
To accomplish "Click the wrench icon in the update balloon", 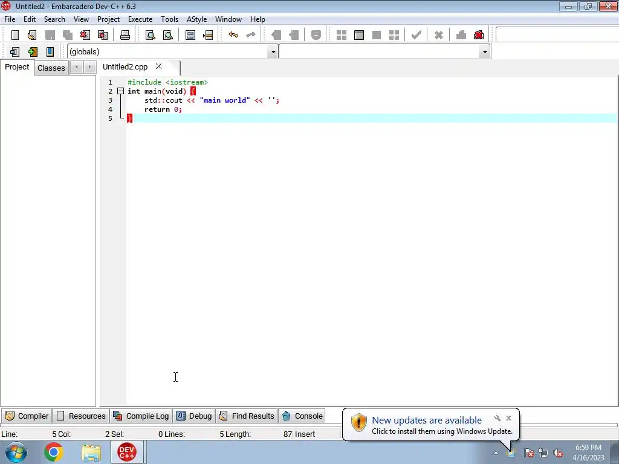I will 497,418.
